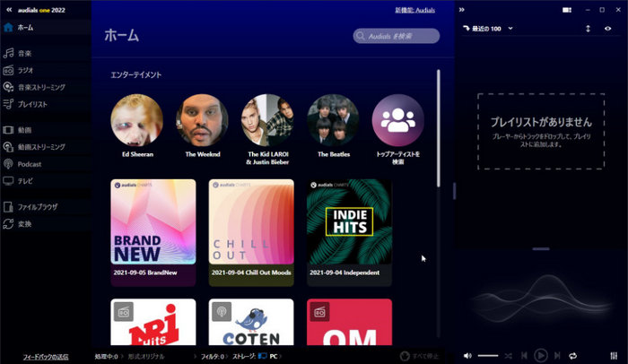Click the 処理中:0 status entry
Image resolution: width=628 pixels, height=364 pixels.
pos(106,357)
